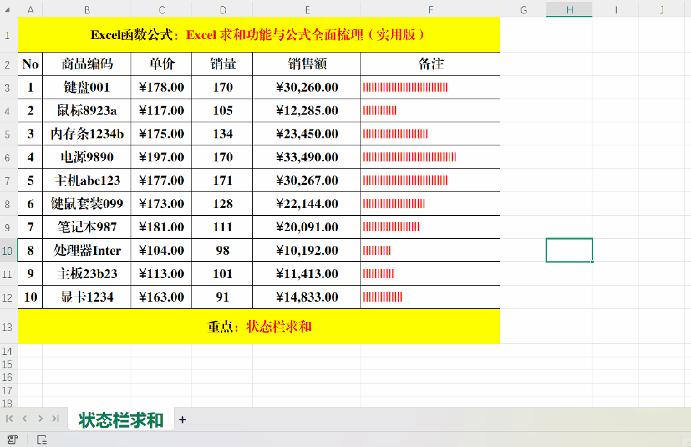
Task: Click the No header cell
Action: tap(30, 64)
